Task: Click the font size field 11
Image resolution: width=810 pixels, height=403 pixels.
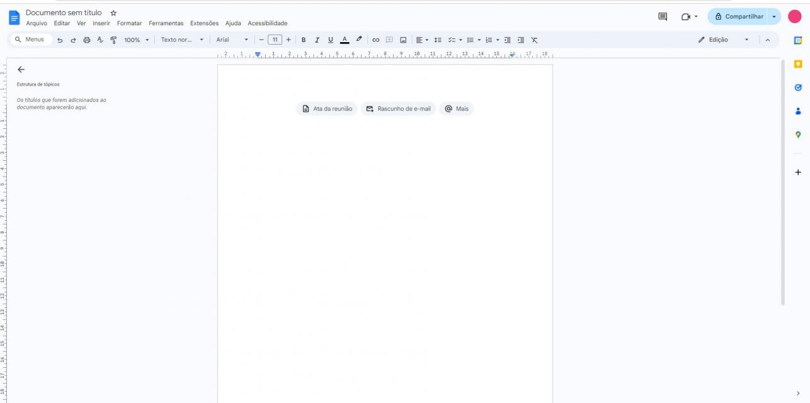Action: 275,40
